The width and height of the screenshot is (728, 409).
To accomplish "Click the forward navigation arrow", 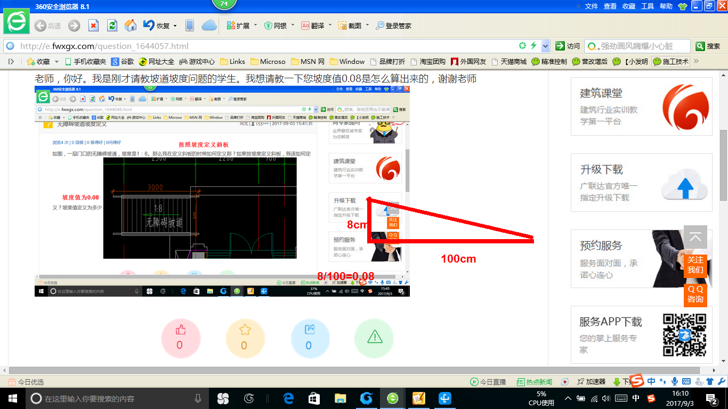I will point(74,26).
